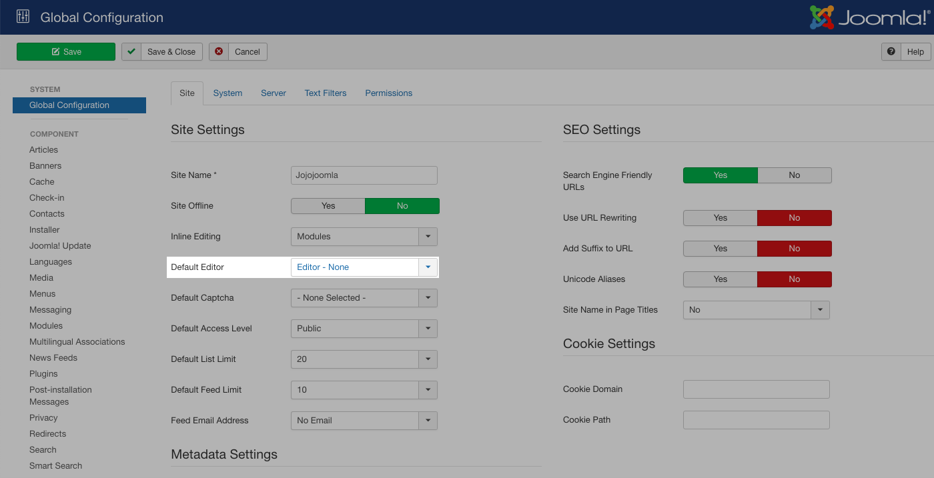Click the green Save button
Image resolution: width=934 pixels, height=478 pixels.
[x=66, y=52]
